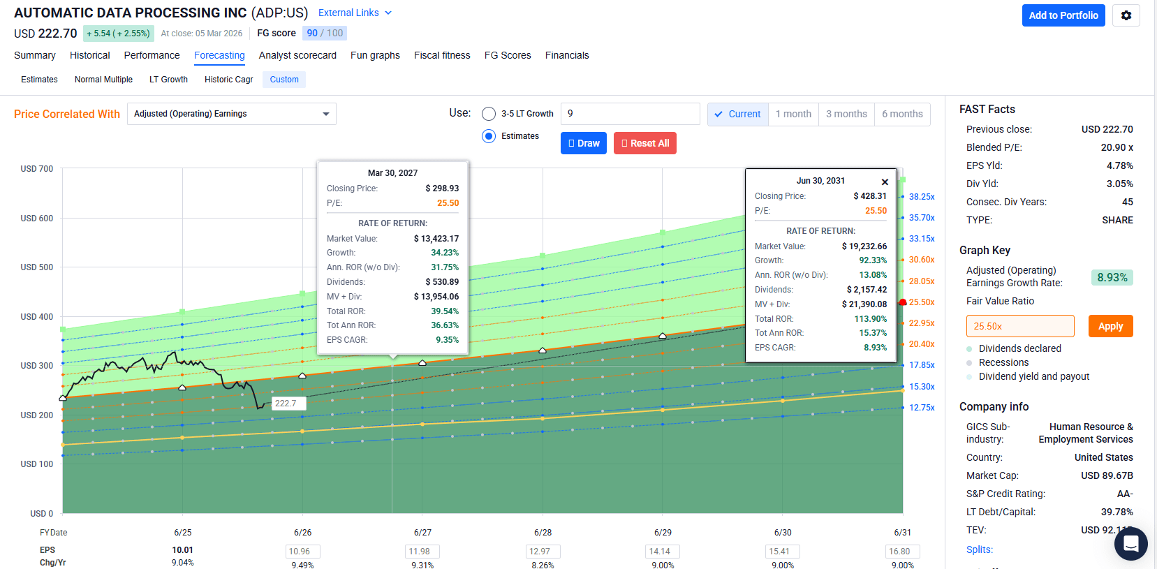Click the orange Apply button
The width and height of the screenshot is (1157, 569).
pyautogui.click(x=1110, y=326)
